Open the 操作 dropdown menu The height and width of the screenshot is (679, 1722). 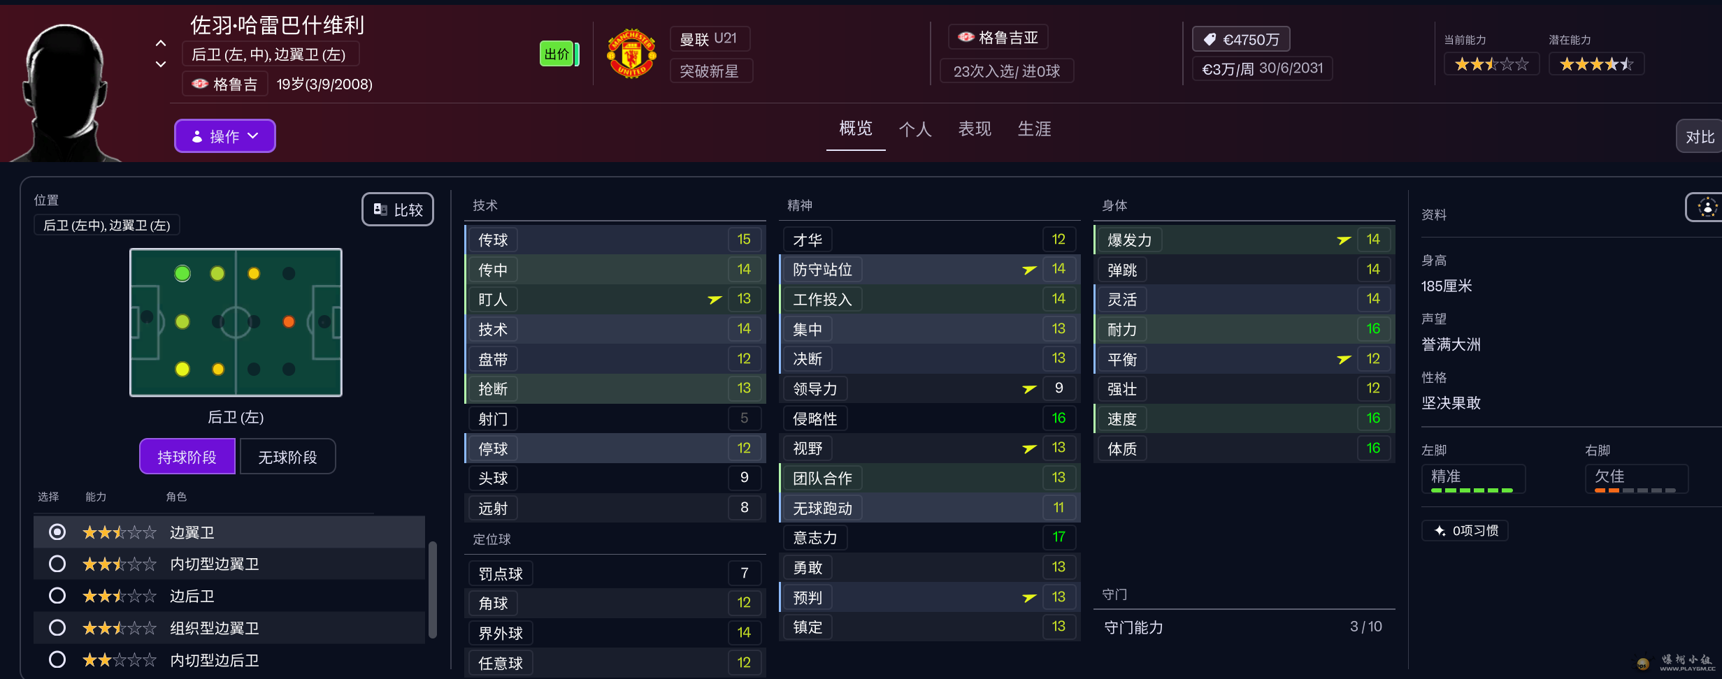[224, 136]
